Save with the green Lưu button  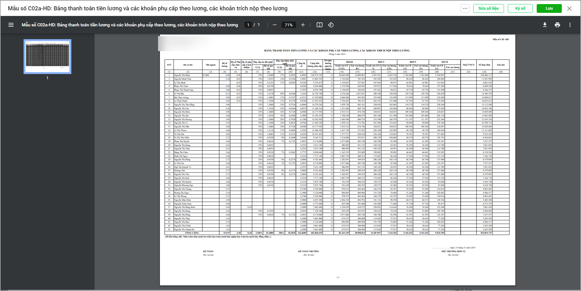point(549,8)
